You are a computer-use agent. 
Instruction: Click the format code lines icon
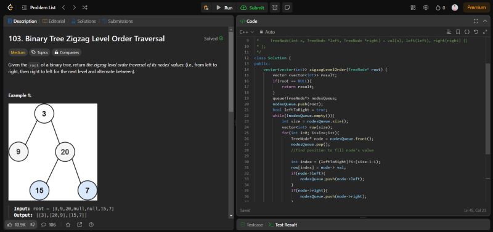(x=449, y=32)
